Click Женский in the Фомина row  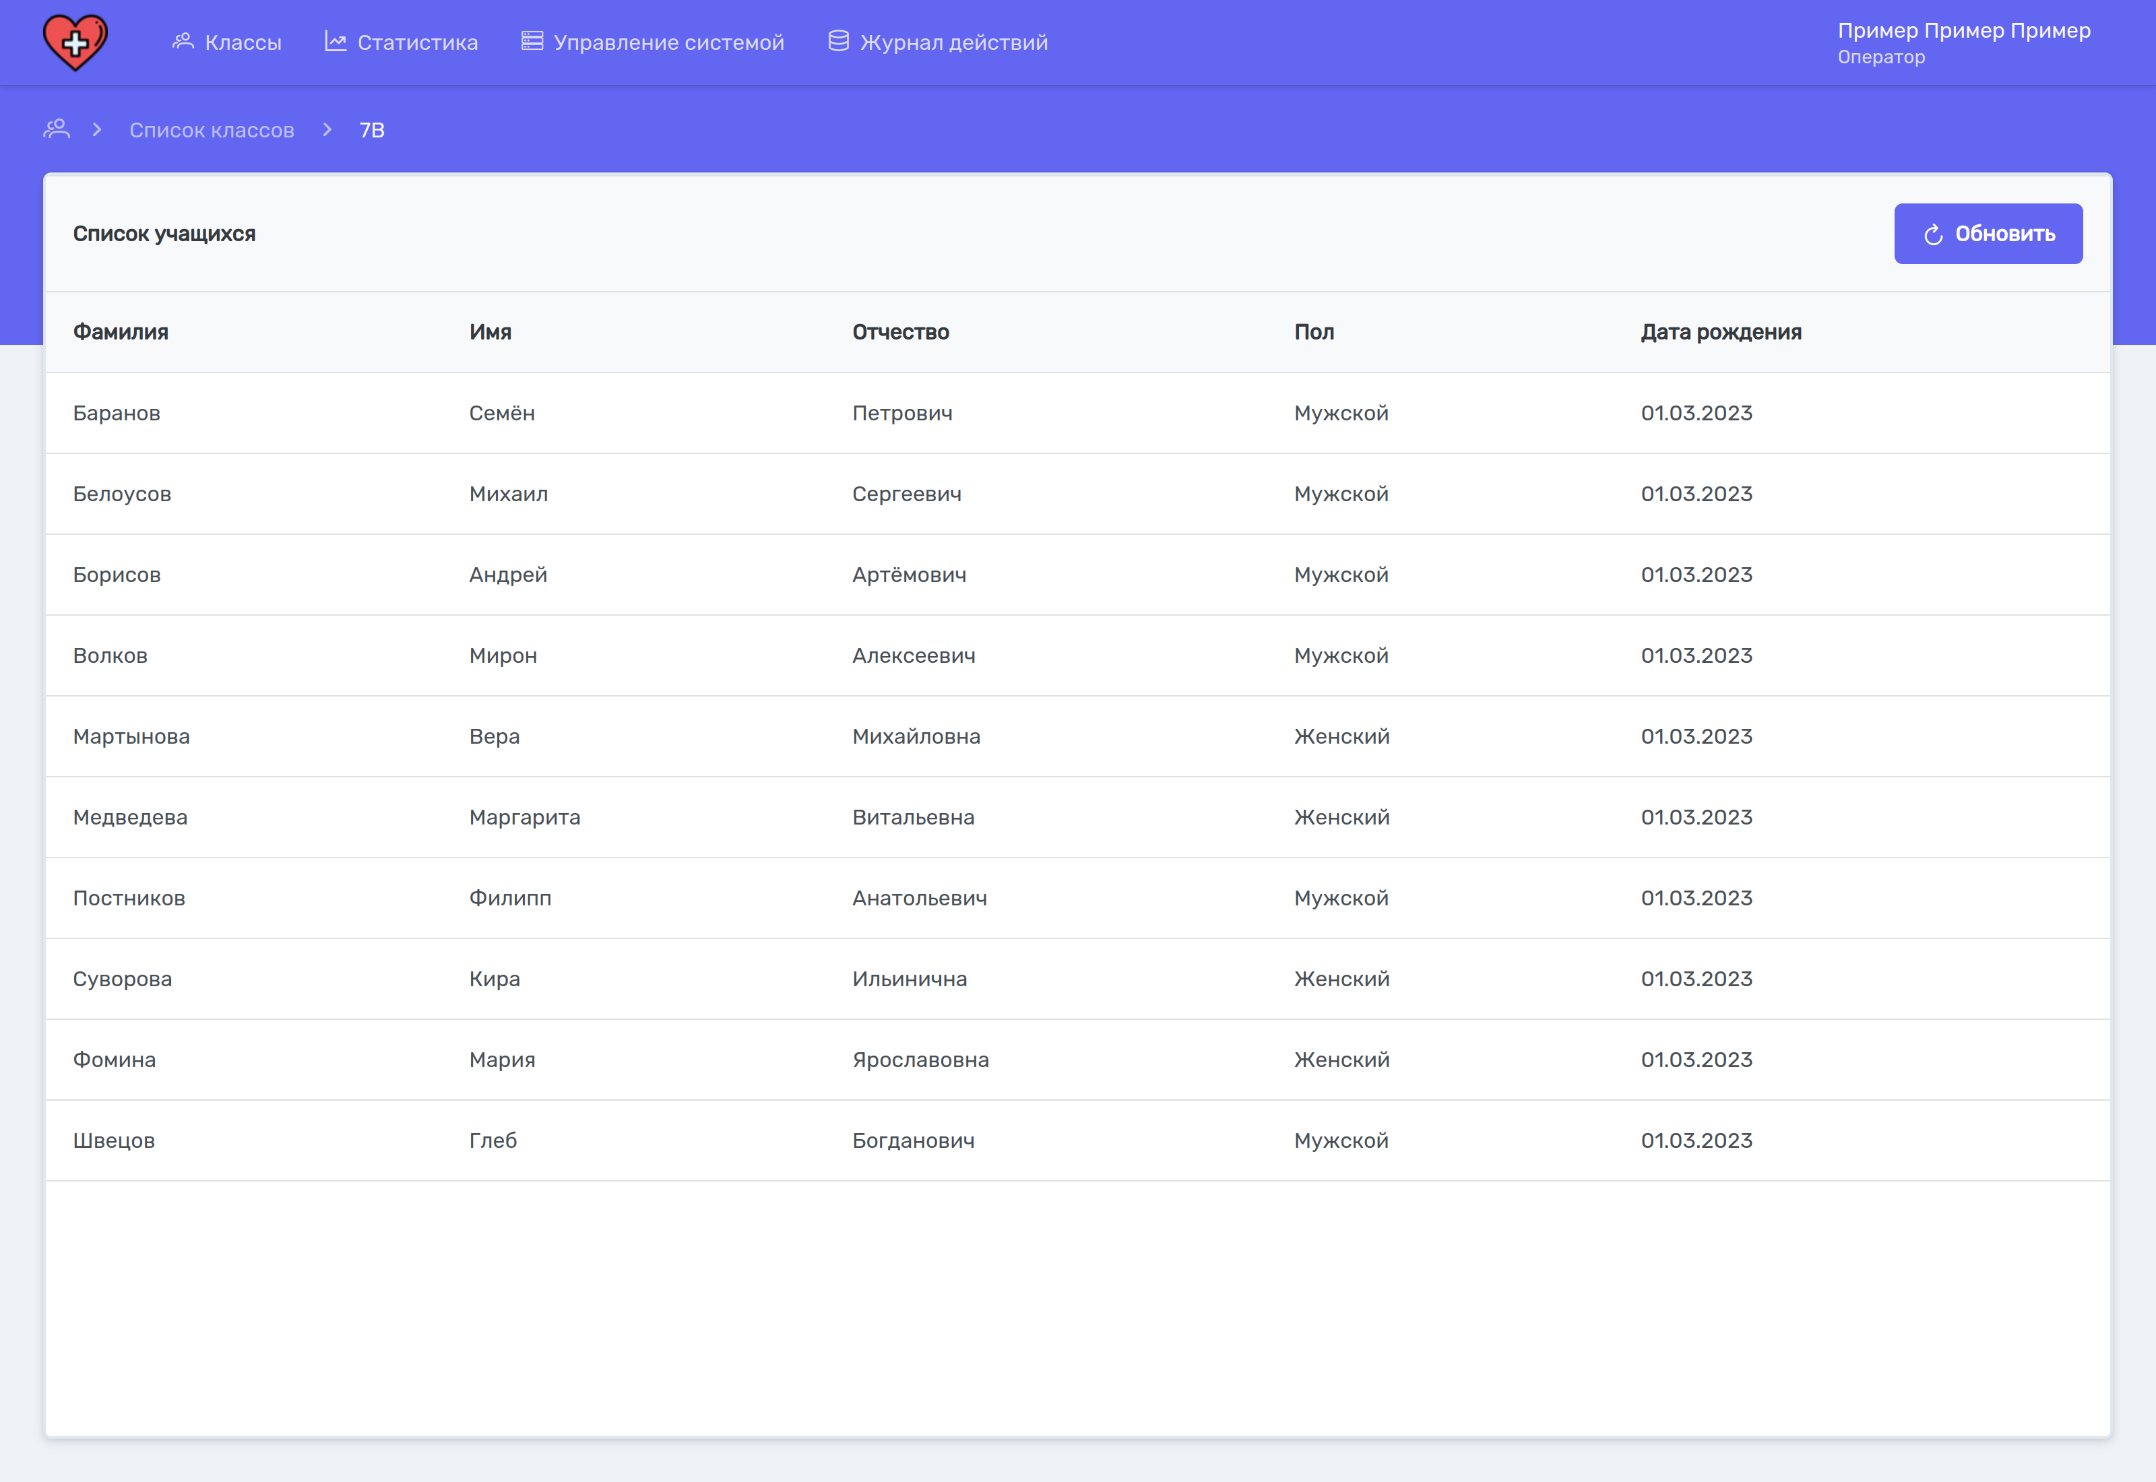tap(1343, 1060)
